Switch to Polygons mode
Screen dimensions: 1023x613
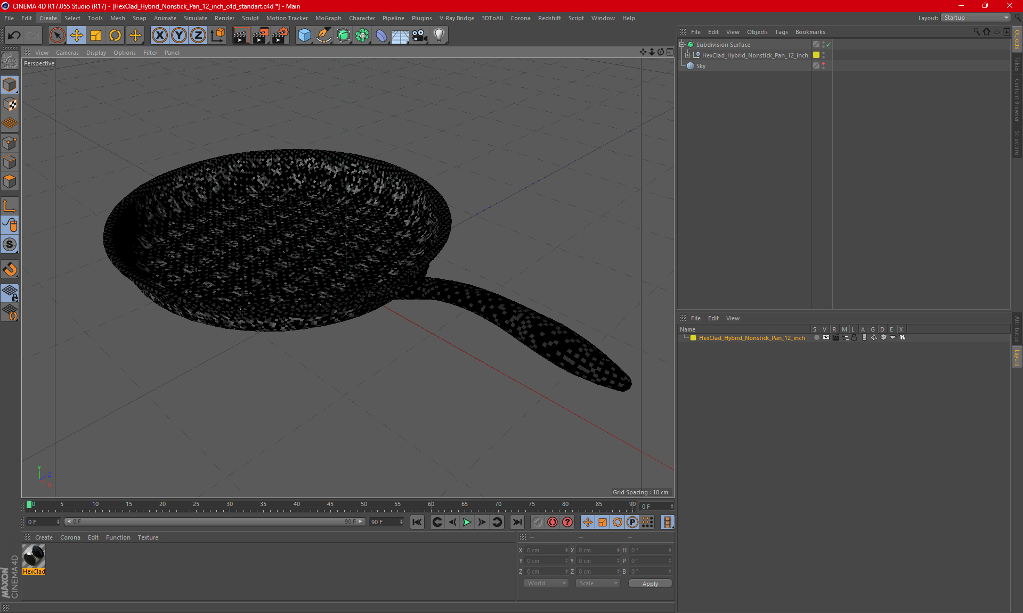[10, 181]
